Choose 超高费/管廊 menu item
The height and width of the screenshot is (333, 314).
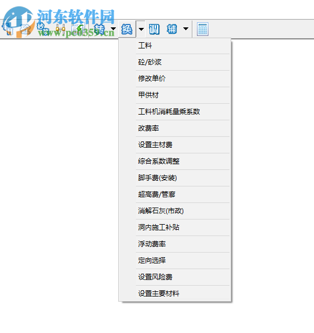coord(175,195)
